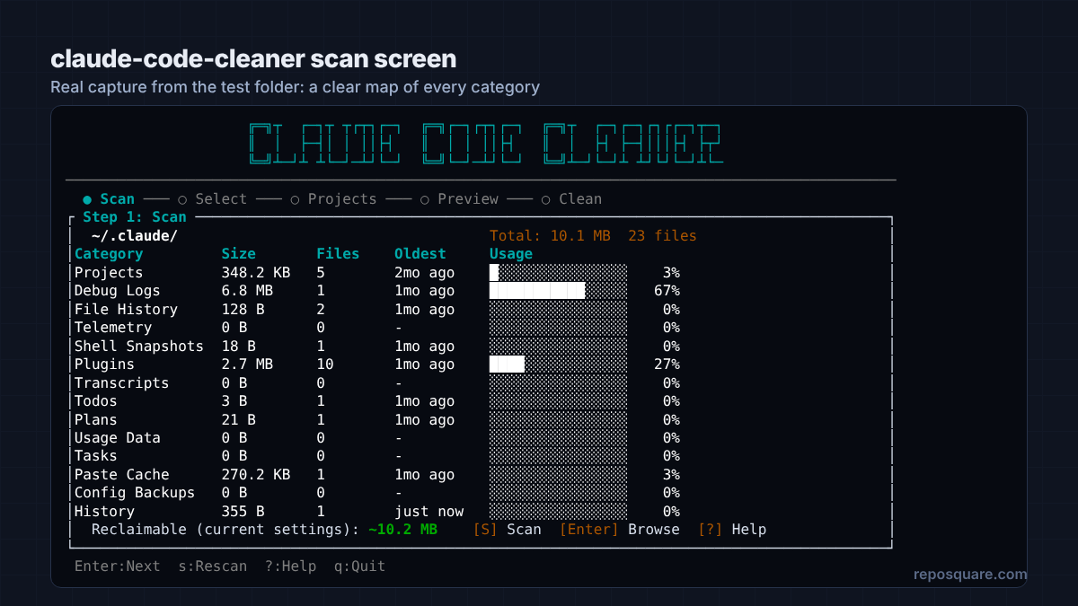Screen dimensions: 1078x606
Task: Select the Paste Cache row
Action: click(x=377, y=475)
